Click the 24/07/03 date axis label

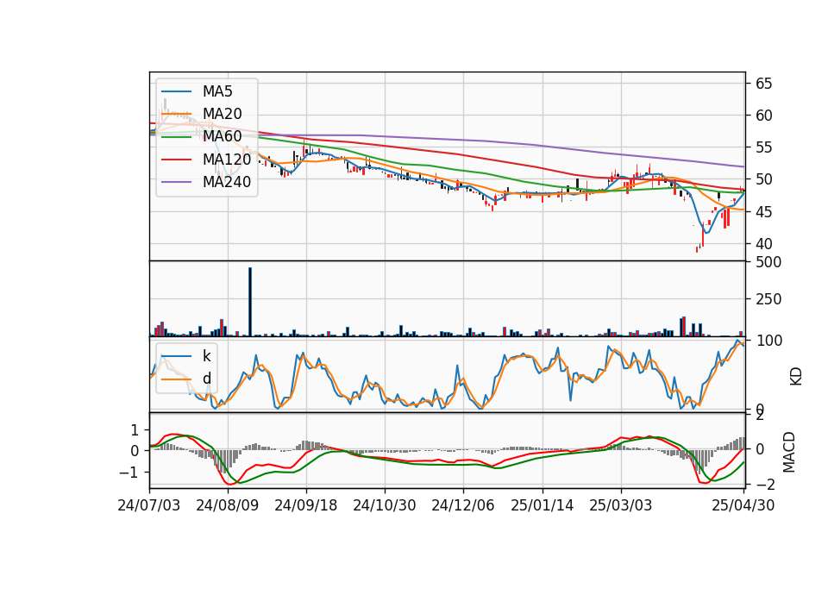coord(149,505)
